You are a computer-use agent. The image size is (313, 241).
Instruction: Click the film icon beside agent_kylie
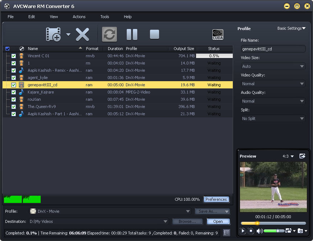click(21, 78)
